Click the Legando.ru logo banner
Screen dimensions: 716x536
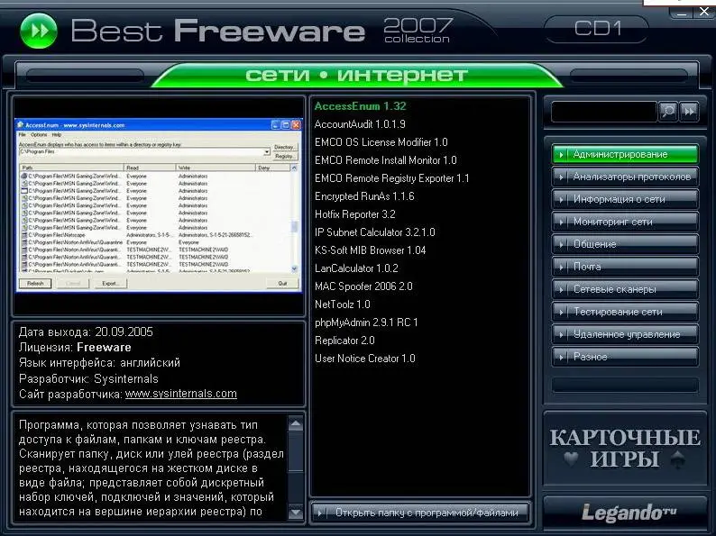click(x=625, y=513)
